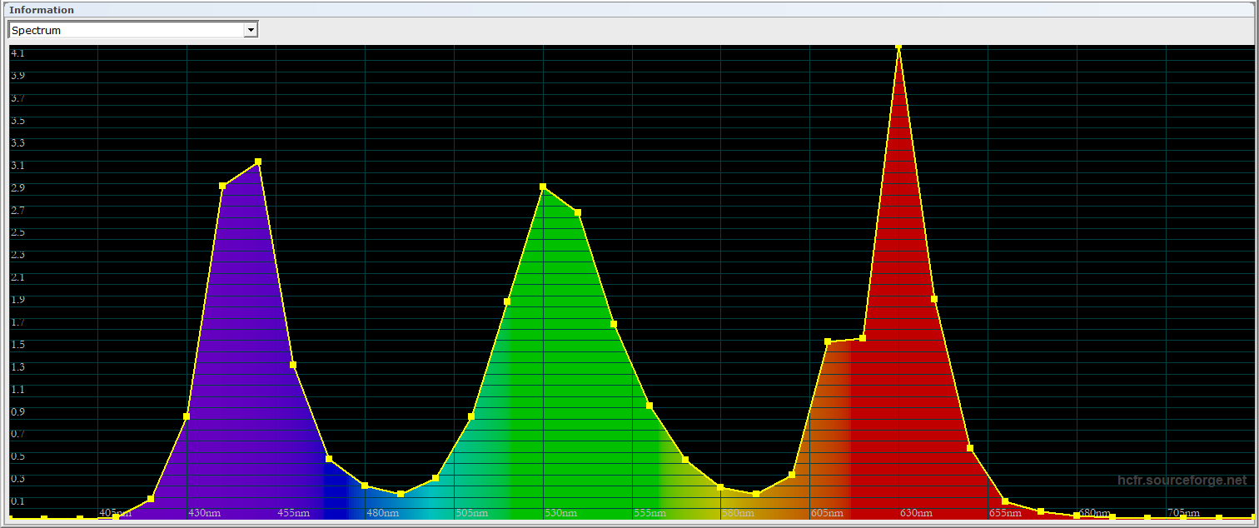Click the 4.1 value on vertical axis

coord(17,52)
